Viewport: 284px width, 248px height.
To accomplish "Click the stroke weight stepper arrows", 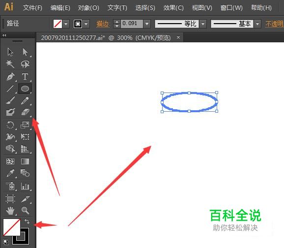I will click(117, 24).
